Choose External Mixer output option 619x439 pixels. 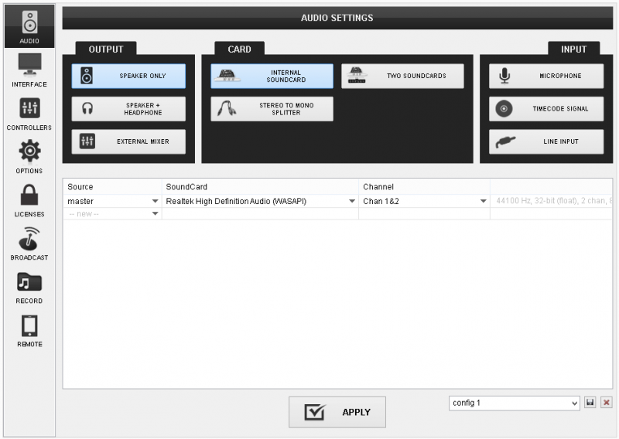point(128,141)
